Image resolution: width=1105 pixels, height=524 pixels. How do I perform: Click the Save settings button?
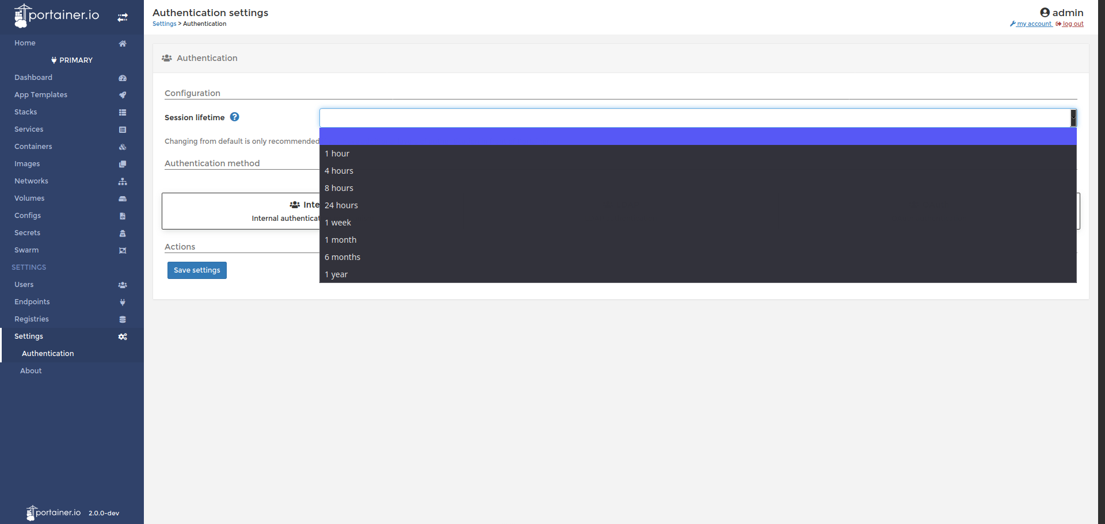tap(197, 270)
